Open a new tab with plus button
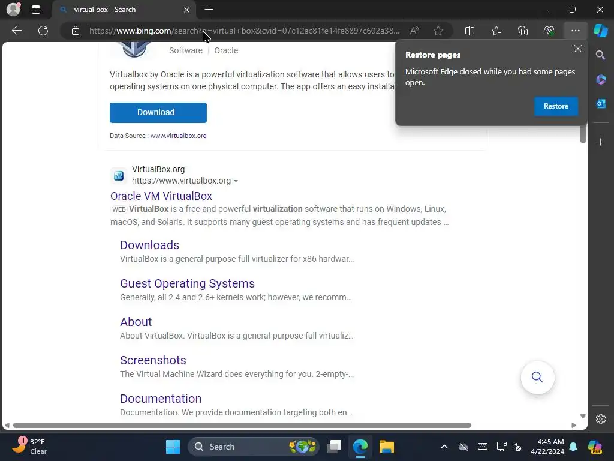The height and width of the screenshot is (461, 614). point(209,10)
